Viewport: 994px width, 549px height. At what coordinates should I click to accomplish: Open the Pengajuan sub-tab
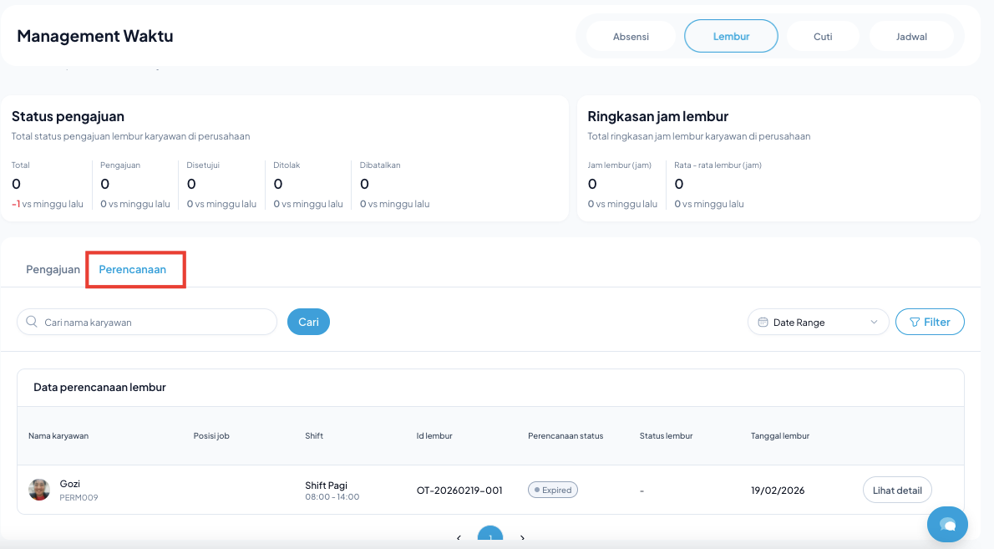[53, 269]
